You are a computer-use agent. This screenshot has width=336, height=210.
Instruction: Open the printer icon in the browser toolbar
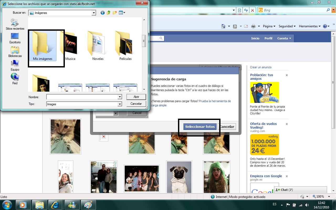(x=254, y=26)
